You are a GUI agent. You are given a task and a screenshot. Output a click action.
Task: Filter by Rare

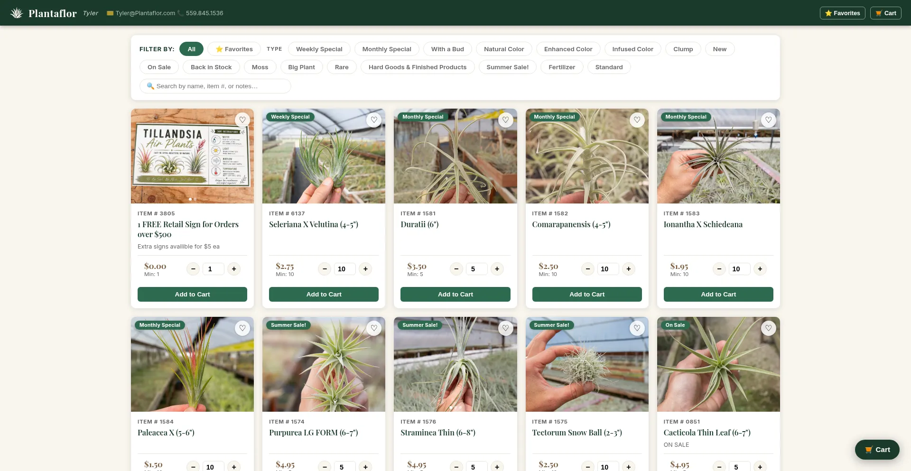coord(342,67)
